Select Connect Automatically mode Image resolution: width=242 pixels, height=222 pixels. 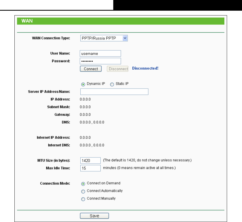pyautogui.click(x=83, y=192)
